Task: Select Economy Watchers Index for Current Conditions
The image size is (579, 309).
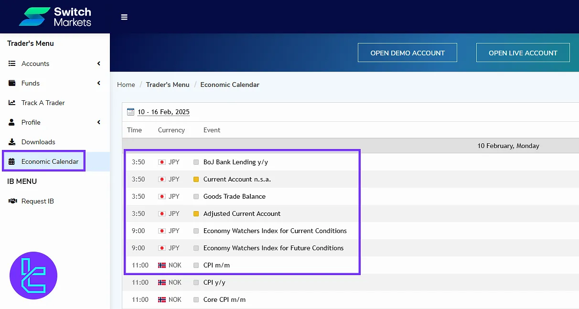Action: click(x=275, y=231)
